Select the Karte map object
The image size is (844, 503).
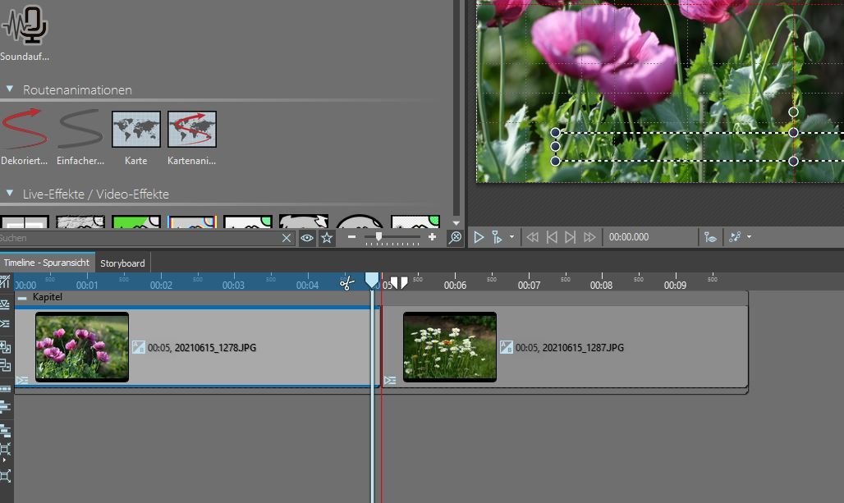[136, 129]
